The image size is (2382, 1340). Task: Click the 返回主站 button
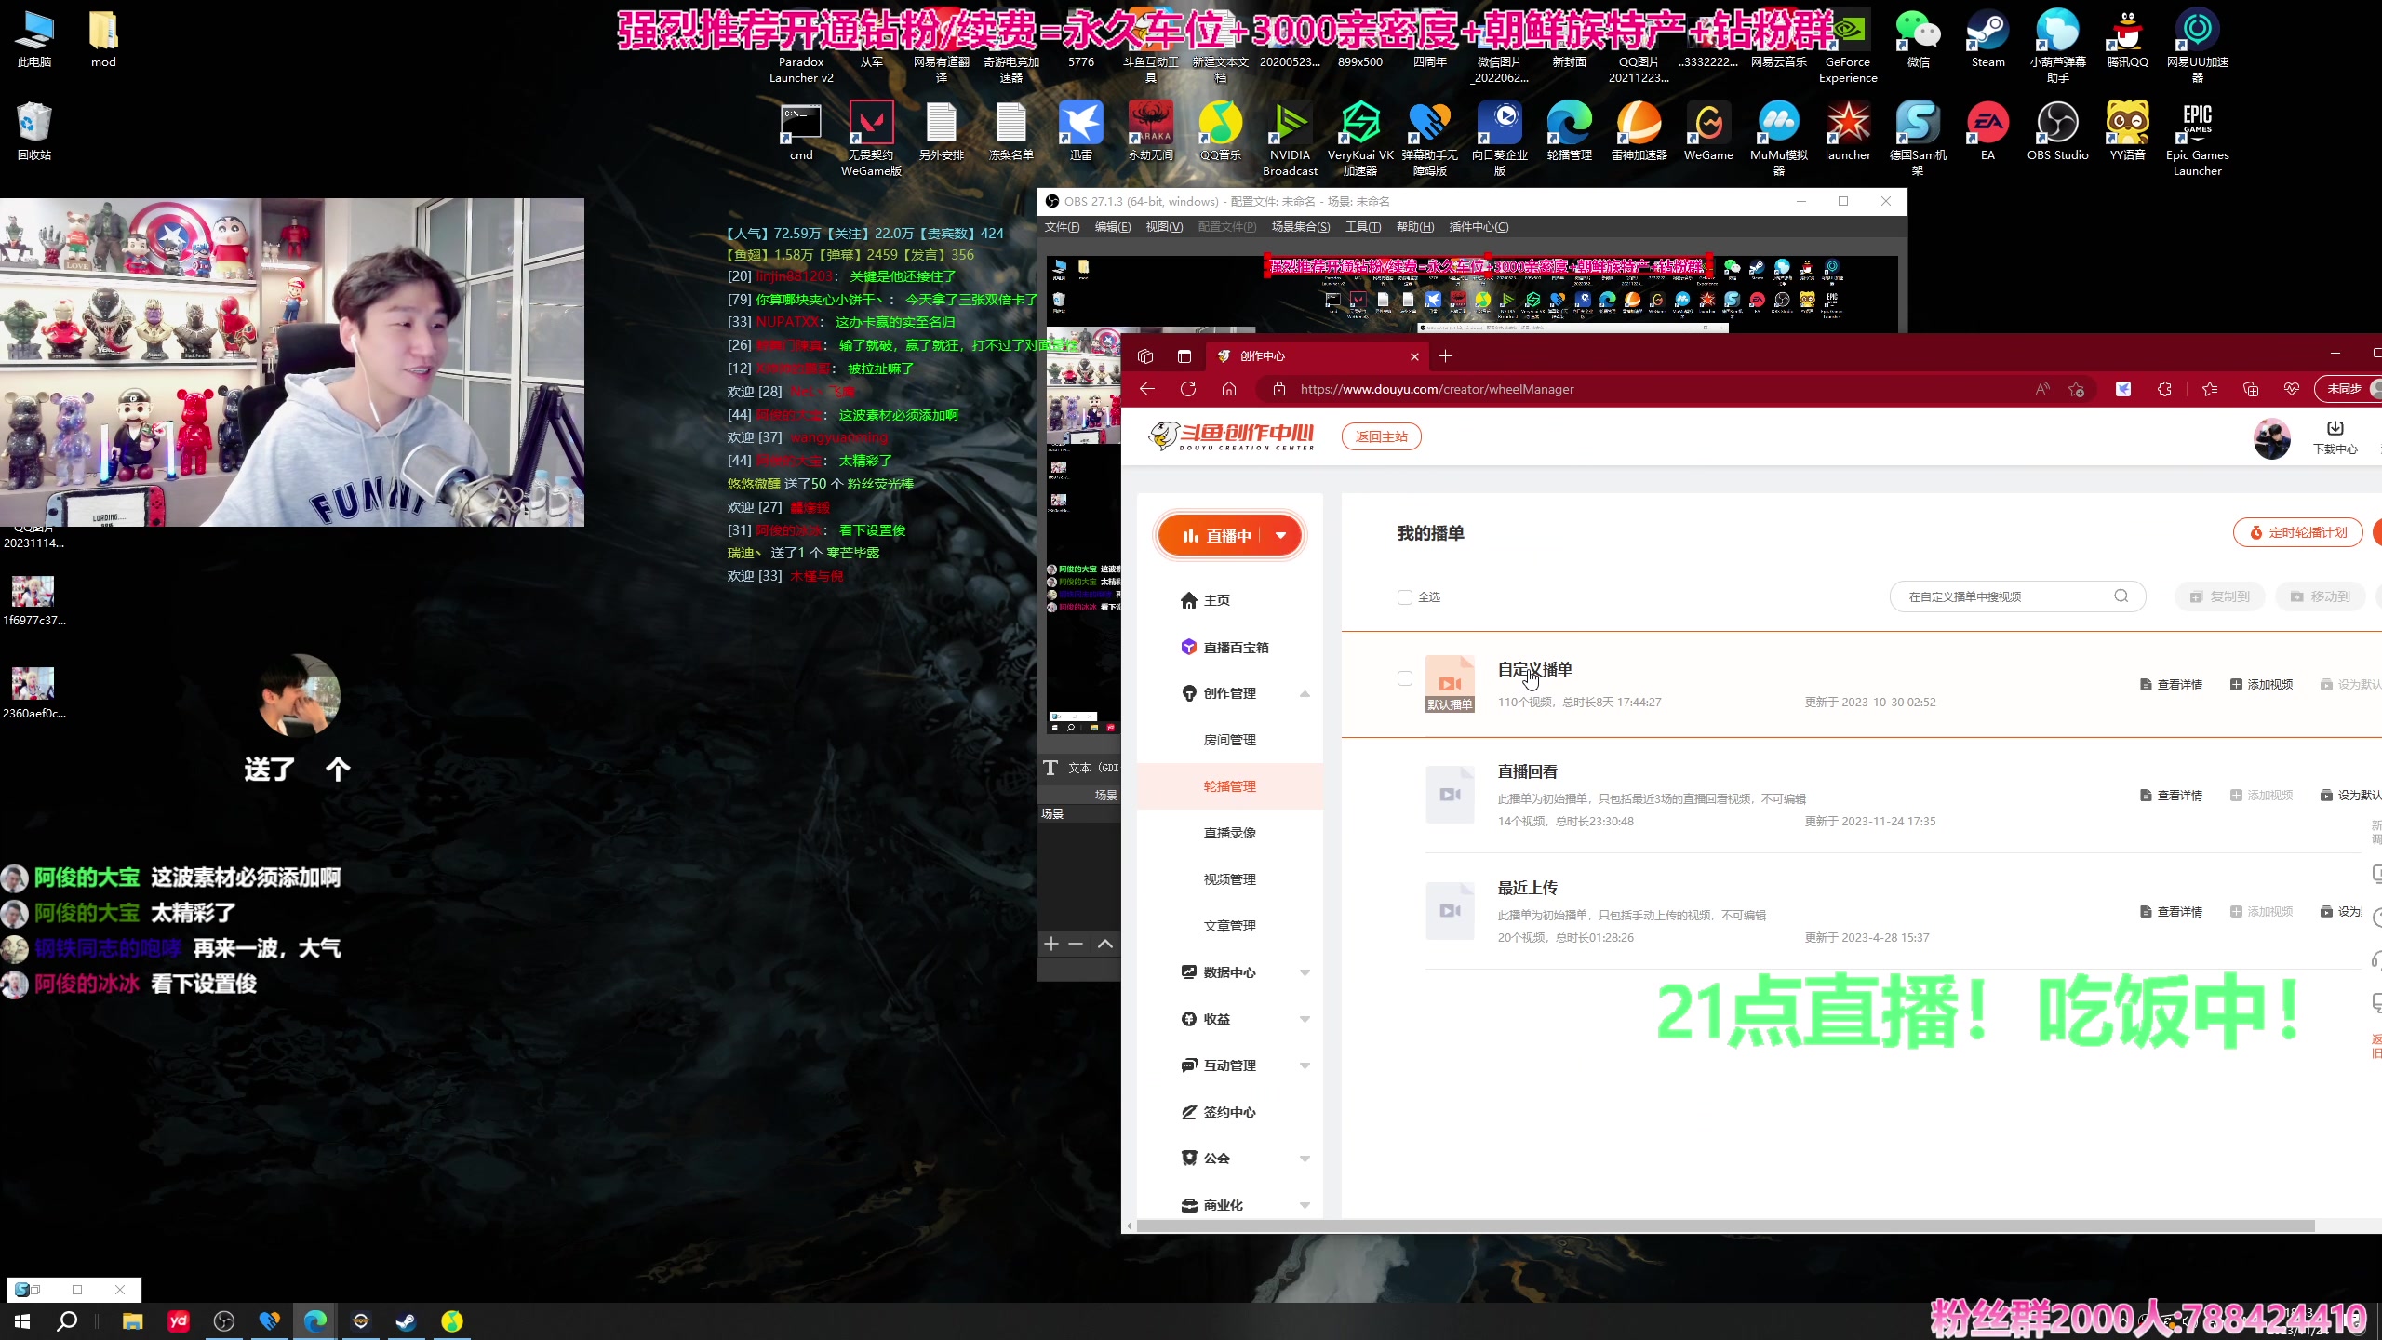click(x=1382, y=436)
